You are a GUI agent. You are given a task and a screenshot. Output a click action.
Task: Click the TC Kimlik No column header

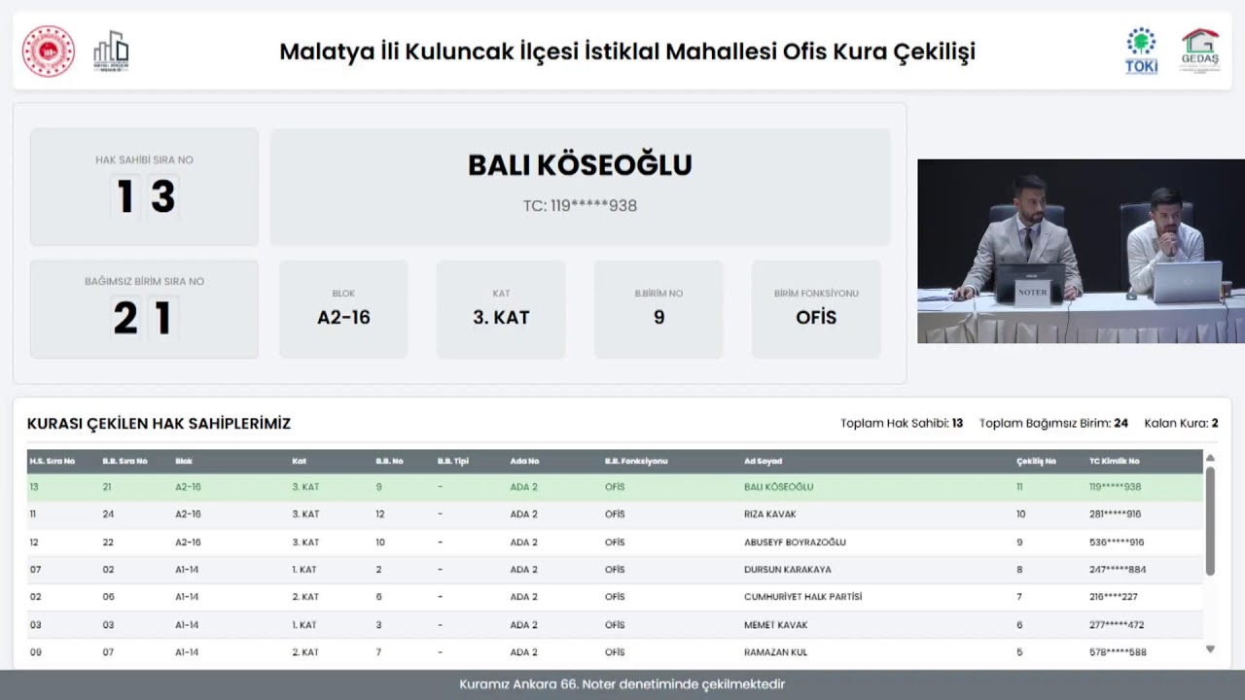[1114, 461]
